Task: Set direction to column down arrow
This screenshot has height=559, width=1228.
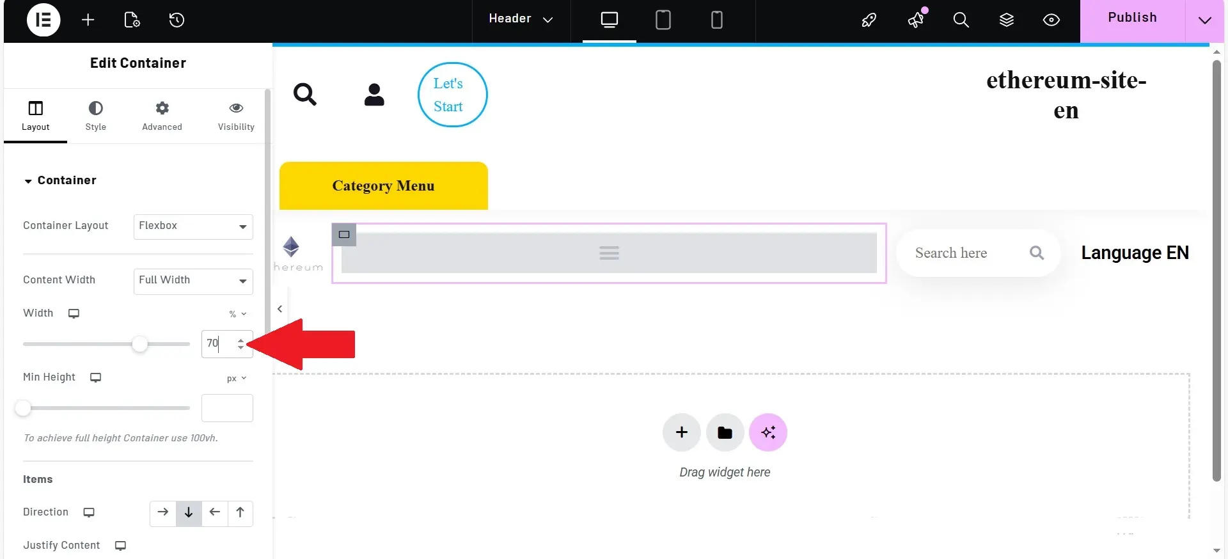Action: tap(189, 512)
